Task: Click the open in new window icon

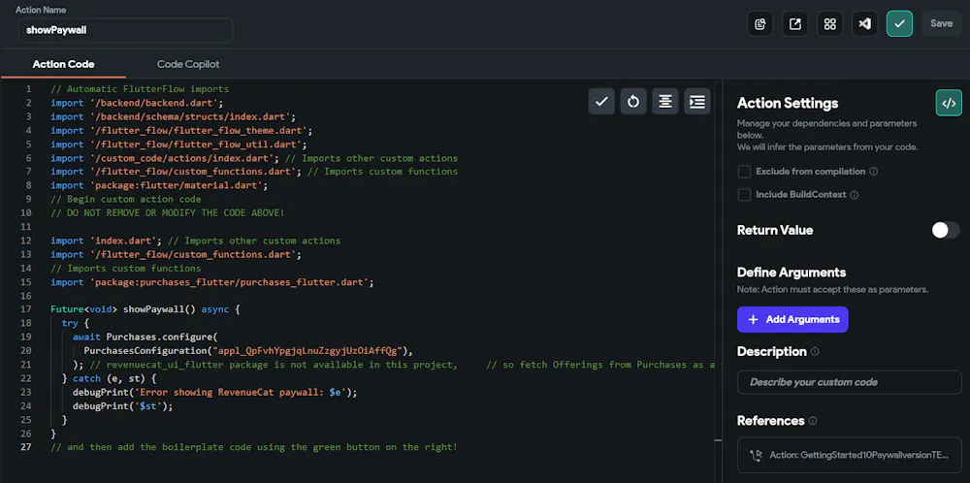Action: [795, 23]
